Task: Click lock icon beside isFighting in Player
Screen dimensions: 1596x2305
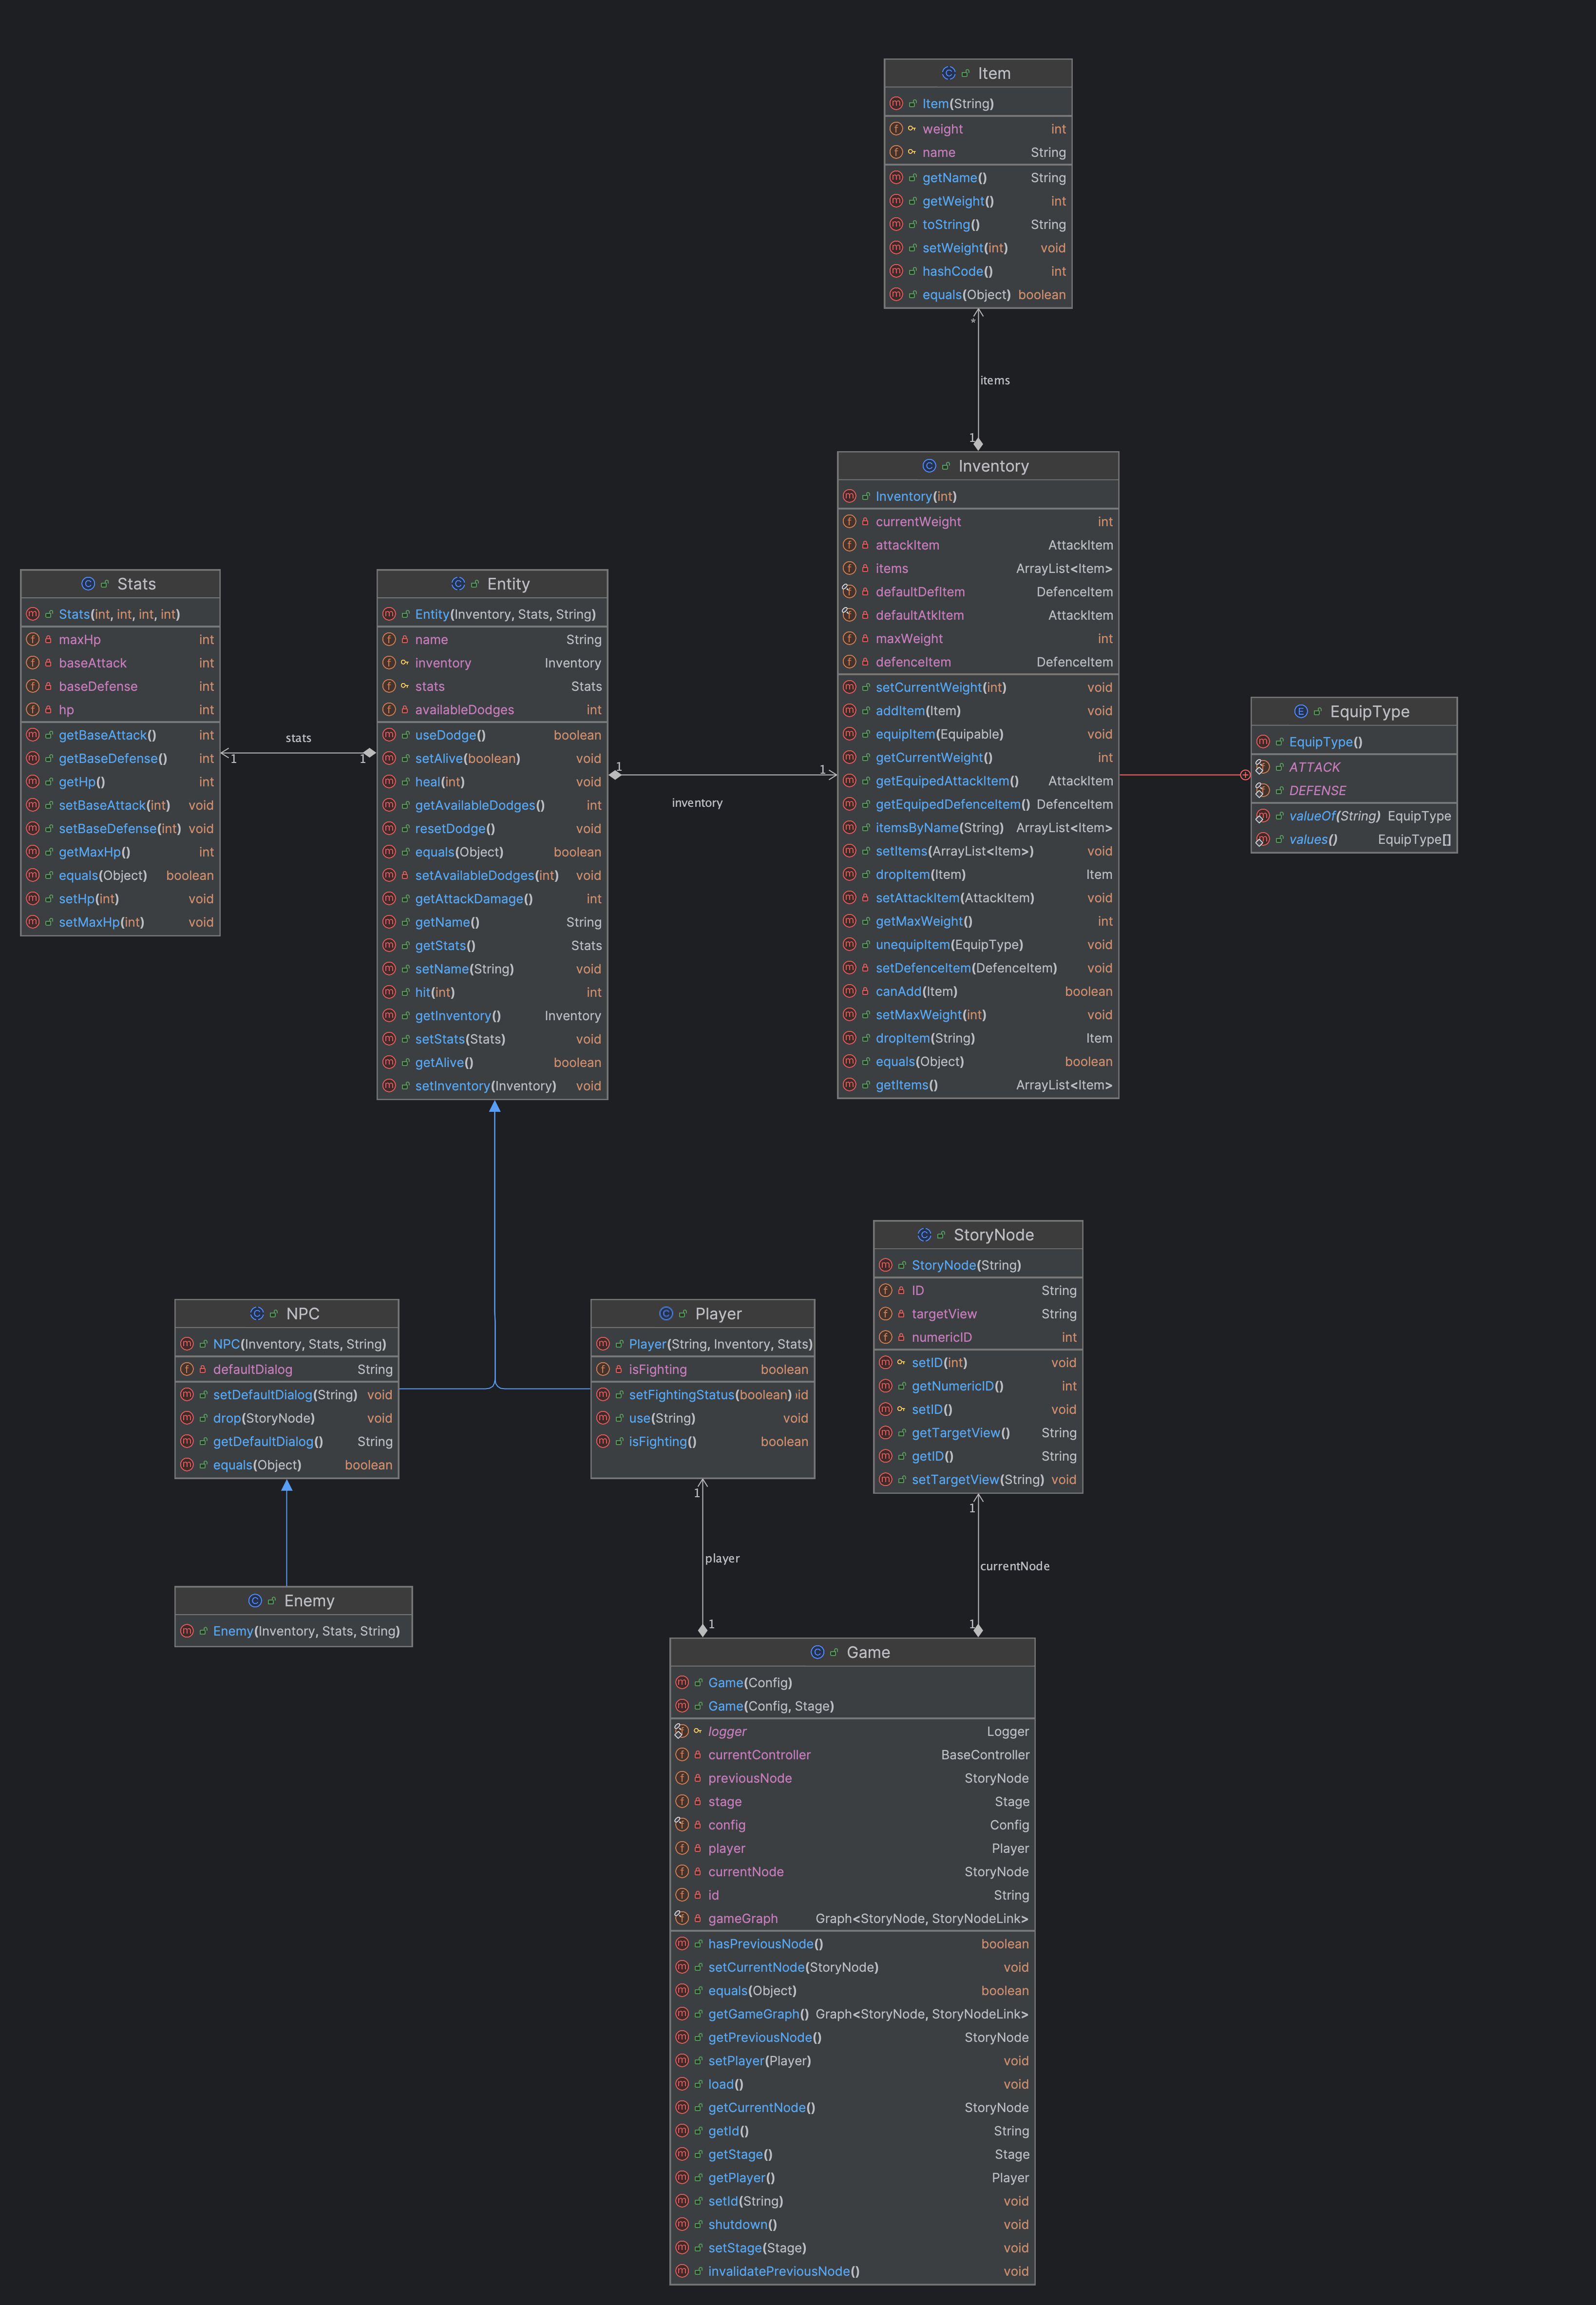Action: point(618,1369)
